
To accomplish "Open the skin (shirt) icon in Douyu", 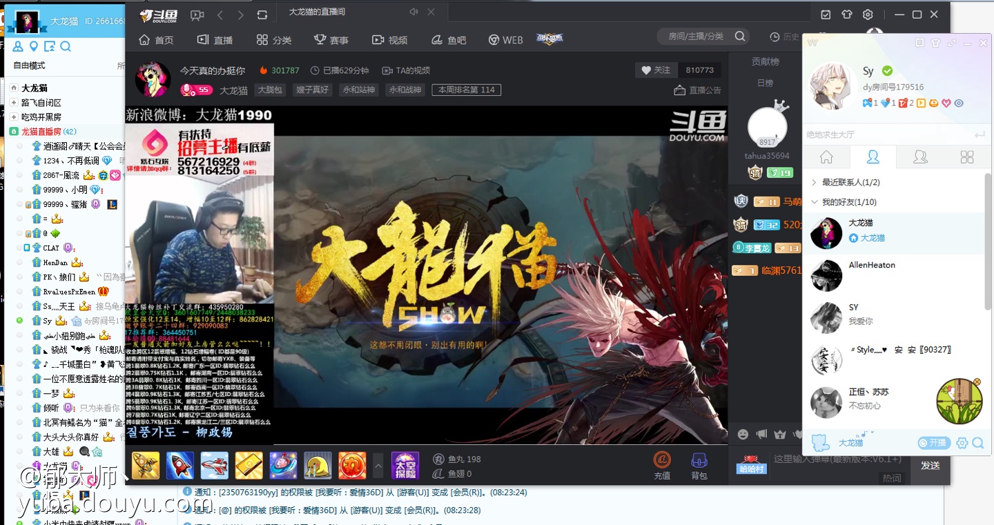I will click(x=847, y=14).
